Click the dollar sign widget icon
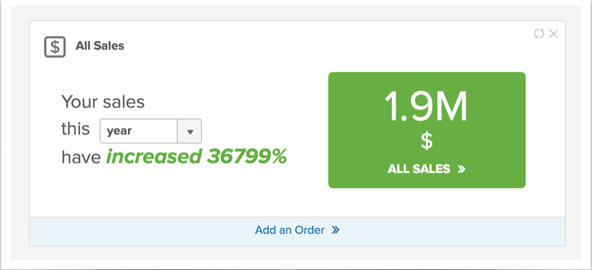The width and height of the screenshot is (592, 270). coord(55,47)
